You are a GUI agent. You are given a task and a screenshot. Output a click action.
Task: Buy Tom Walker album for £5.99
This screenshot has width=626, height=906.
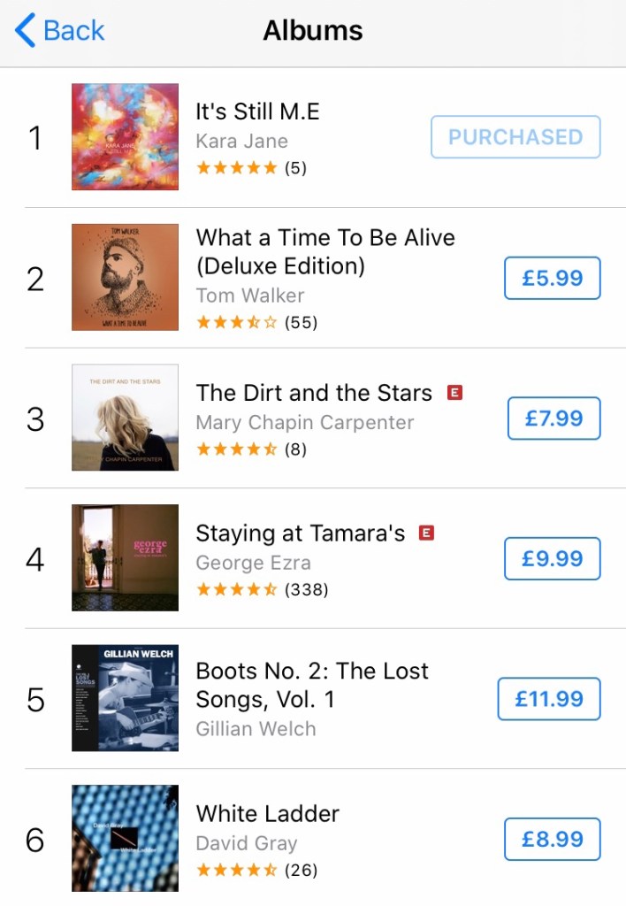[x=552, y=278]
